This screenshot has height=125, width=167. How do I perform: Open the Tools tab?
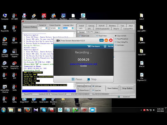pyautogui.click(x=122, y=26)
